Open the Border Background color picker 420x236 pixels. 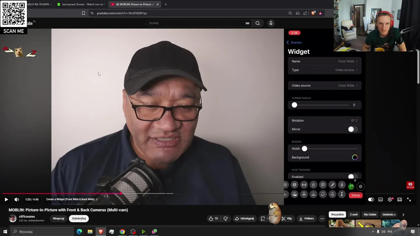tap(355, 157)
